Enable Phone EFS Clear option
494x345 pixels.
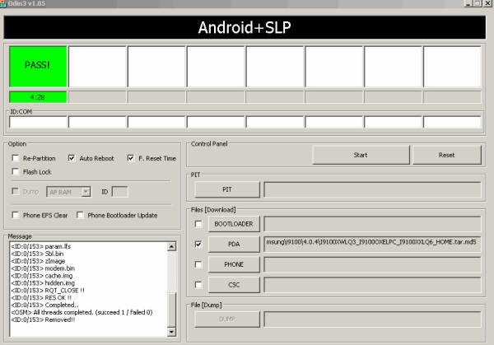15,215
